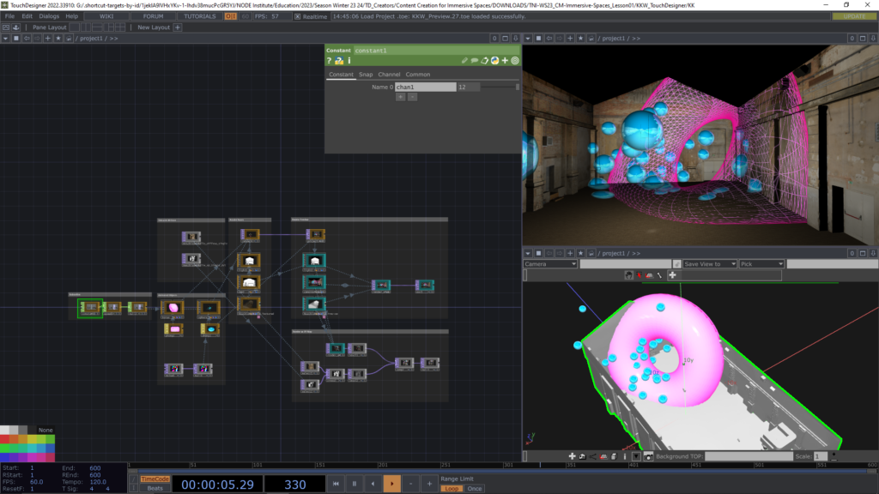Switch to the Channel tab
This screenshot has width=879, height=494.
tap(390, 75)
